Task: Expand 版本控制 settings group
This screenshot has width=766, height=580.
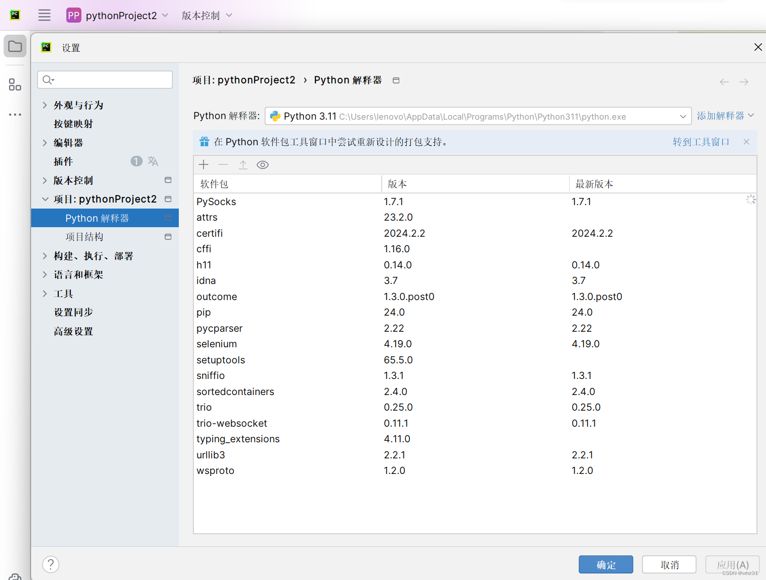Action: pyautogui.click(x=45, y=180)
